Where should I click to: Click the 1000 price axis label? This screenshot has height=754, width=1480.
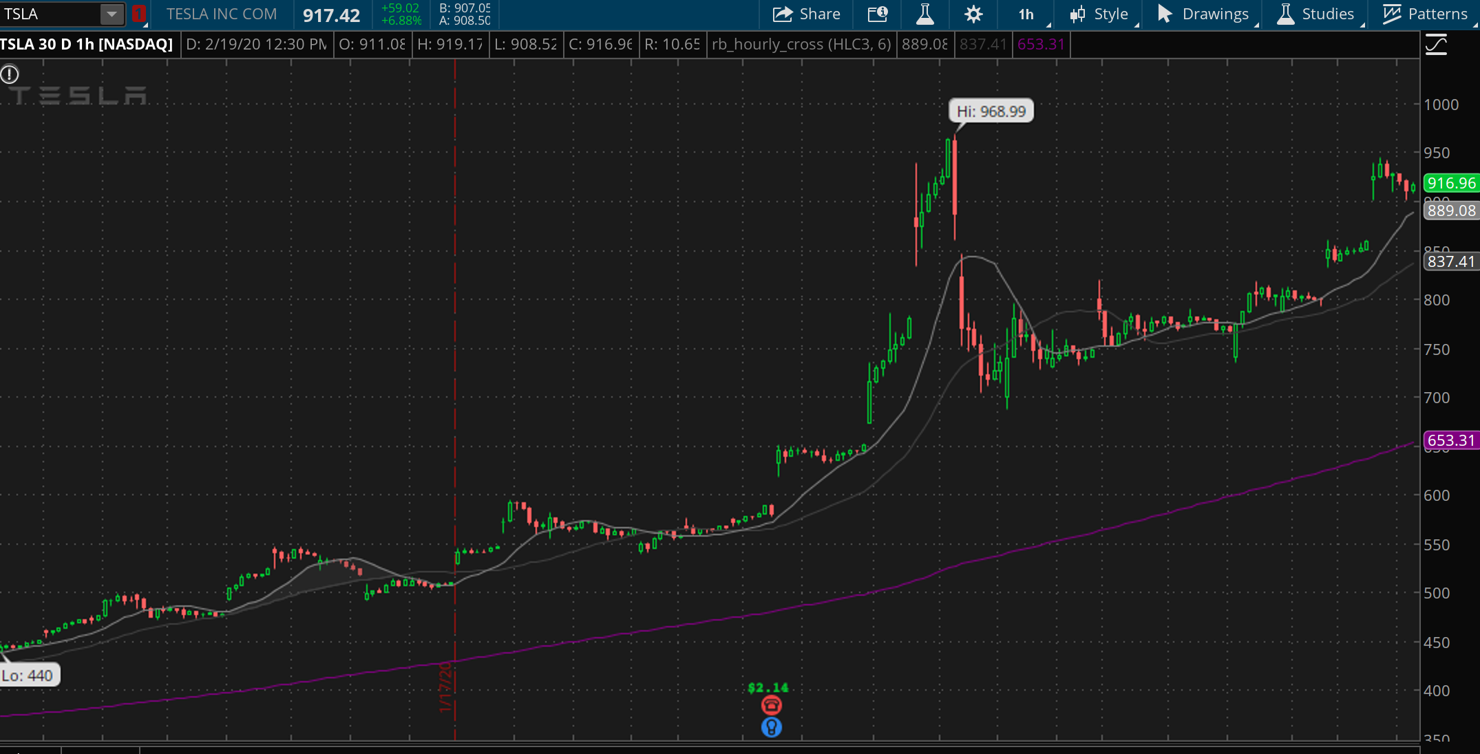pyautogui.click(x=1441, y=105)
